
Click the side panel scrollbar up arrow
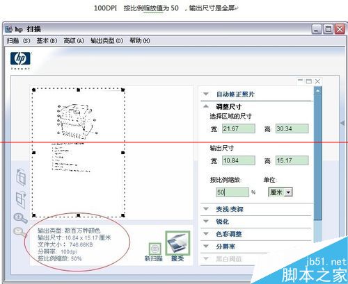[317, 91]
